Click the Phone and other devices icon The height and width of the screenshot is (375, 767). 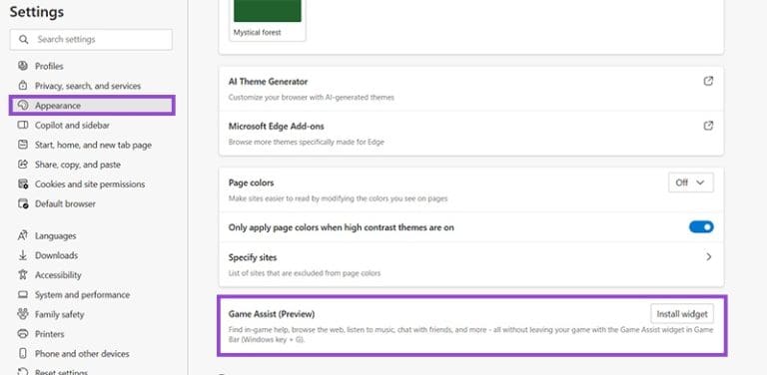[x=23, y=353]
